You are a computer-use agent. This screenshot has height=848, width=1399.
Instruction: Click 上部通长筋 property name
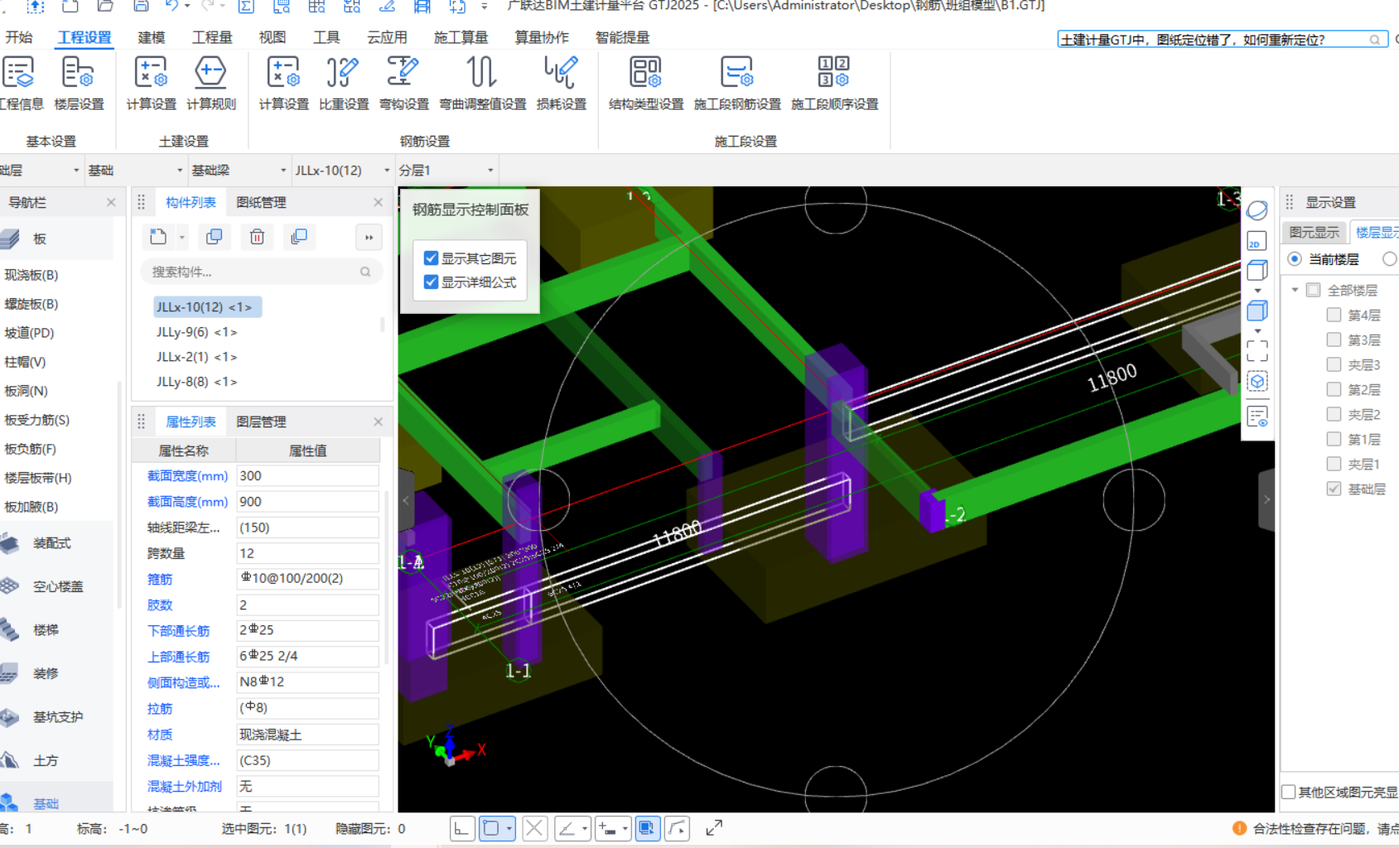pyautogui.click(x=179, y=657)
